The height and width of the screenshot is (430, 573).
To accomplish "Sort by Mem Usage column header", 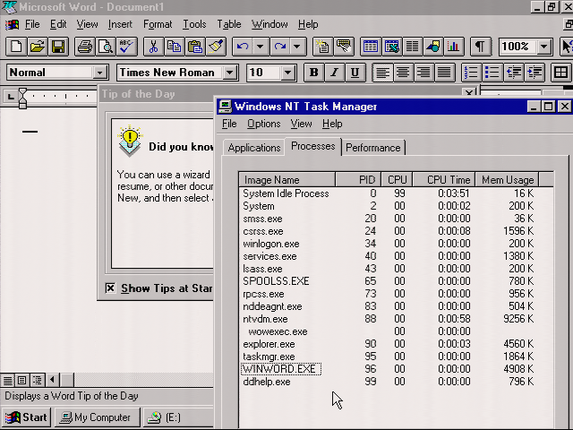I will (508, 180).
